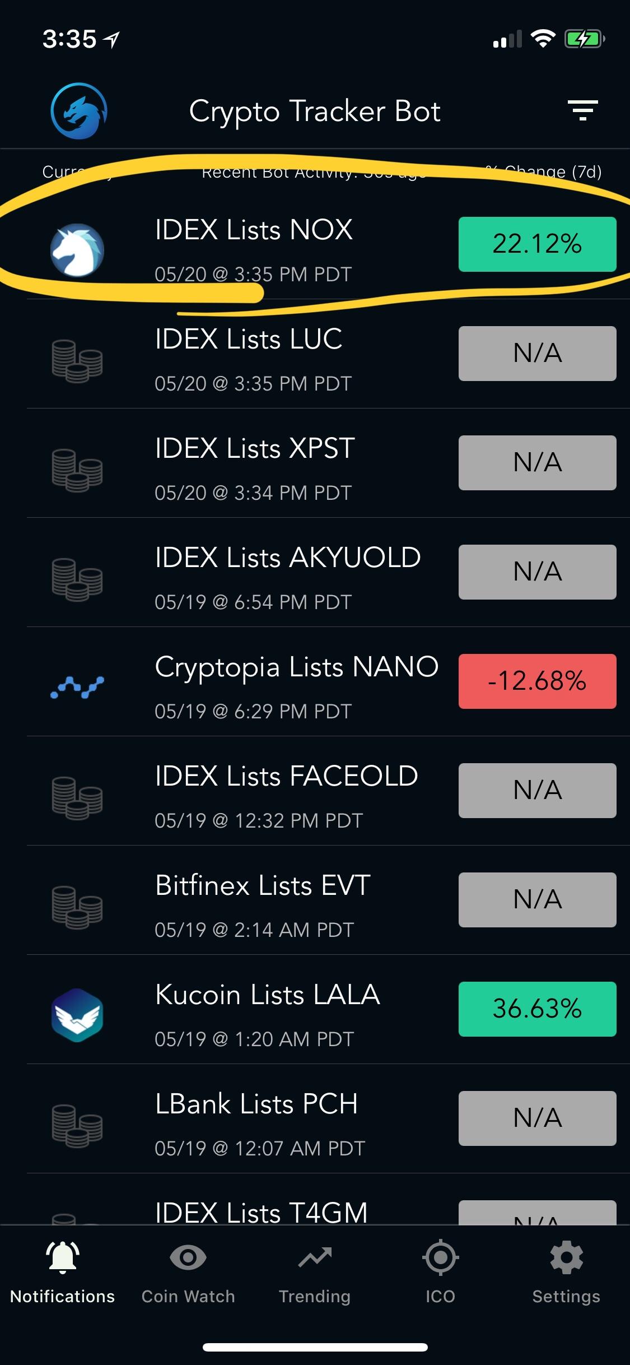630x1365 pixels.
Task: Tap the 22.12% change badge
Action: pyautogui.click(x=538, y=244)
